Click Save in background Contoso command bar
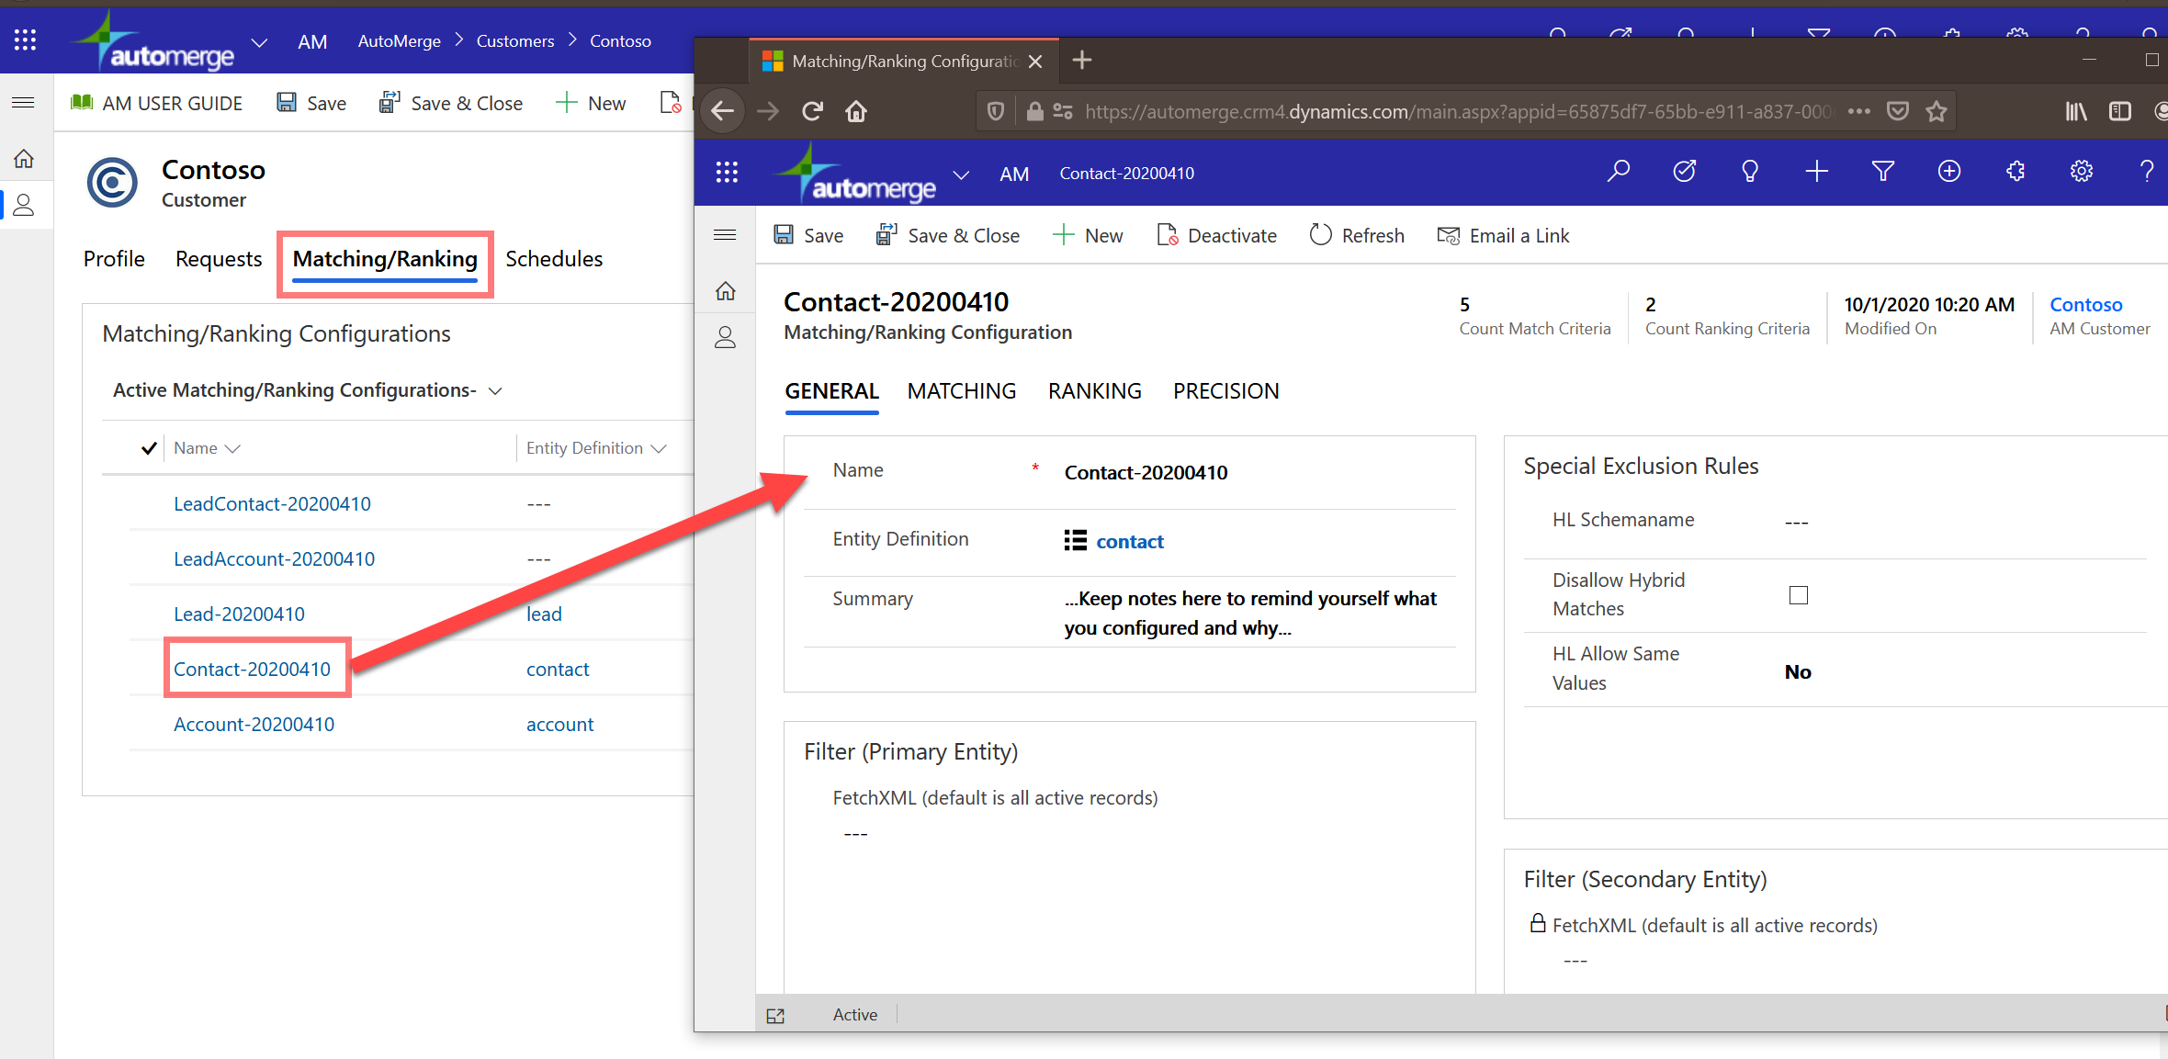Image resolution: width=2168 pixels, height=1059 pixels. pyautogui.click(x=311, y=103)
